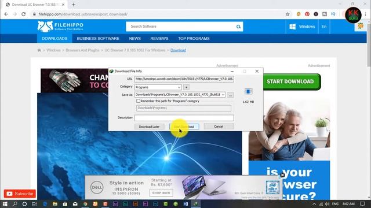Open a new browser tab
The image size is (371, 208).
point(74,5)
